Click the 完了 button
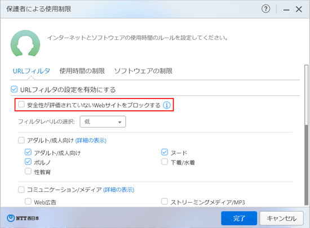 pyautogui.click(x=239, y=218)
